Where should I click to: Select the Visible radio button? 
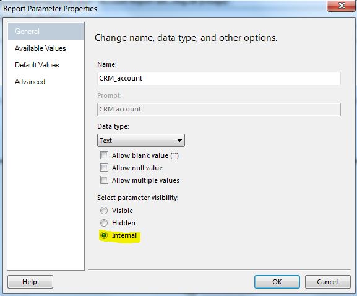[104, 211]
